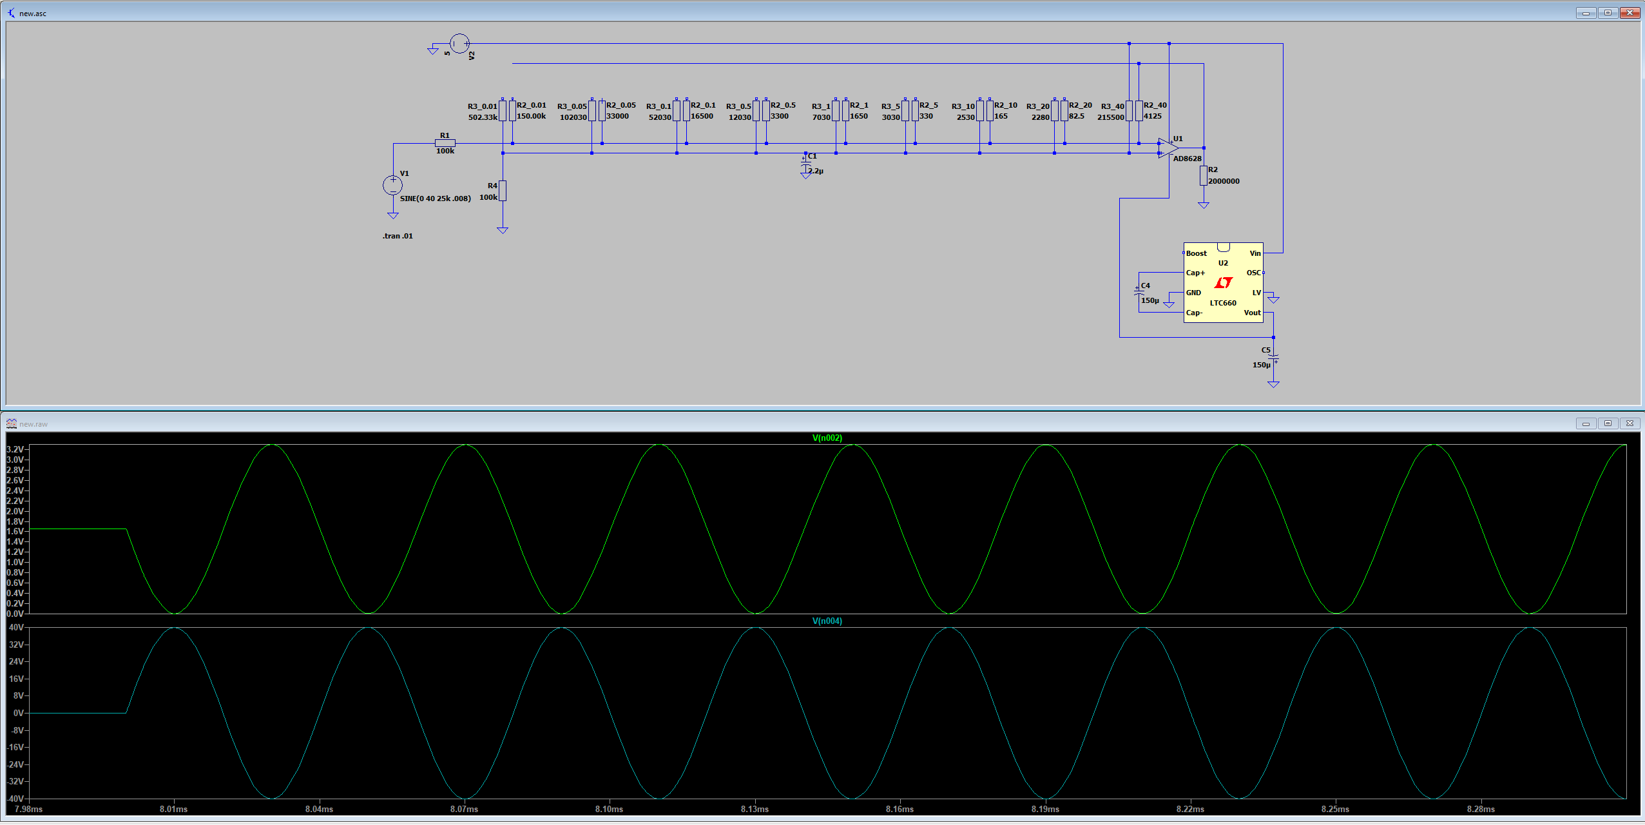Click the 502.33k value of R3_0.01
This screenshot has width=1645, height=825.
483,117
